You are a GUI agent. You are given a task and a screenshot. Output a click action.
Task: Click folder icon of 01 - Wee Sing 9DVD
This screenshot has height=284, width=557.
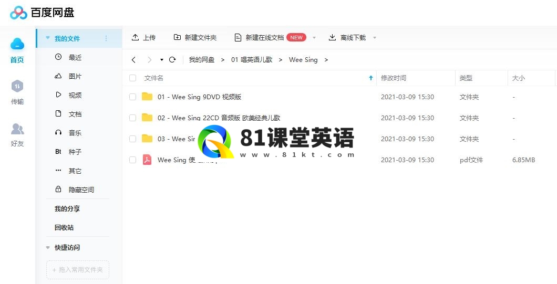147,97
